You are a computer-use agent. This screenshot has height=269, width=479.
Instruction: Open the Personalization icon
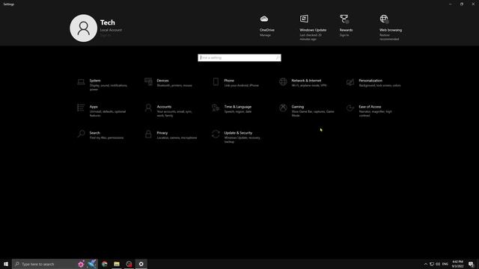tap(350, 81)
